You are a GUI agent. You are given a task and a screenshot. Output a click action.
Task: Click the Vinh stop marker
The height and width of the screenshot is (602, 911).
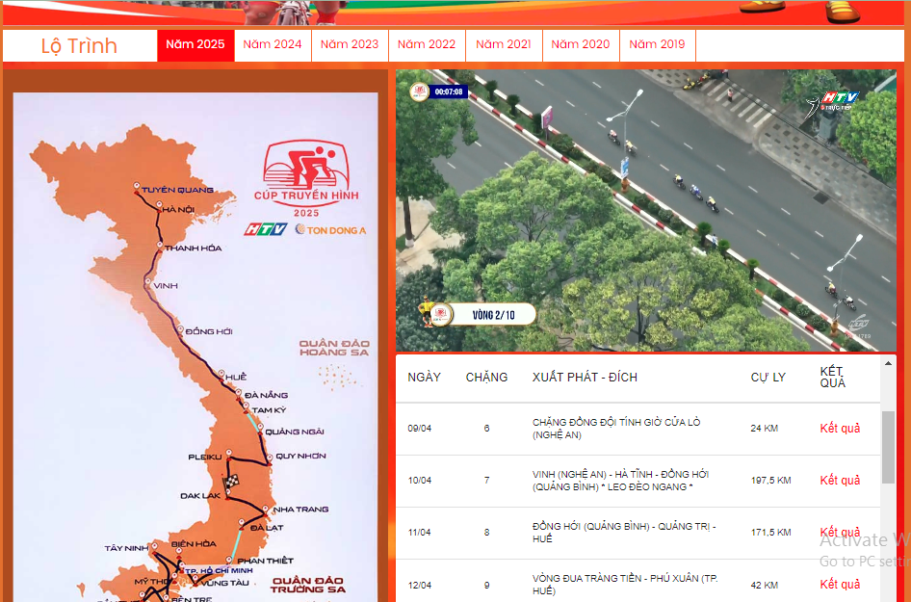point(148,282)
